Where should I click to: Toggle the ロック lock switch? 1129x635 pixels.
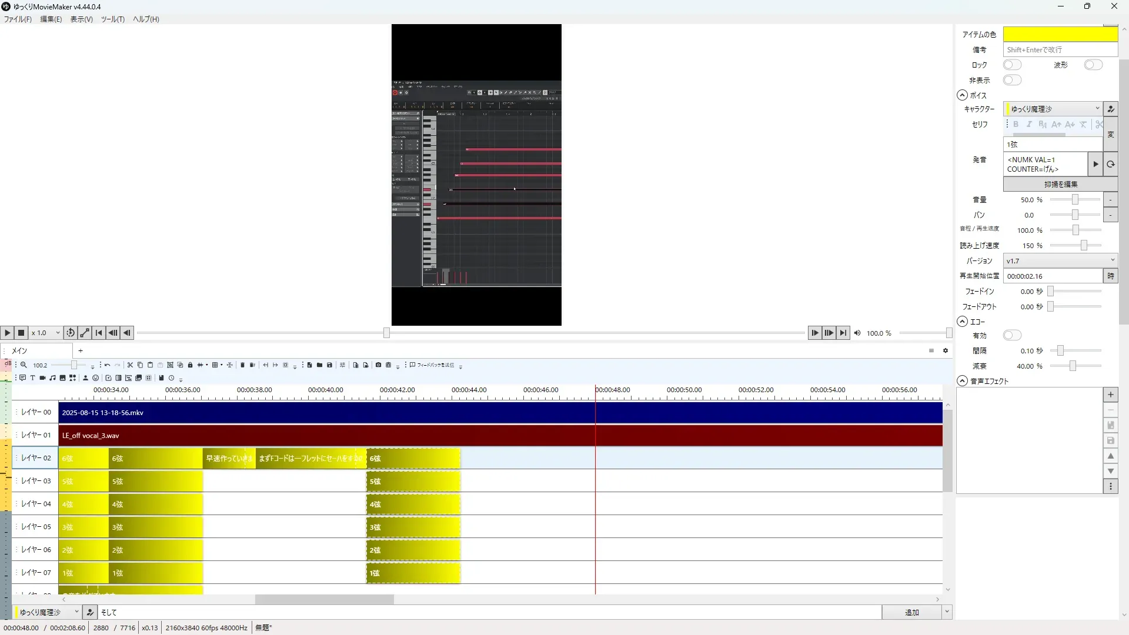[x=1011, y=65]
